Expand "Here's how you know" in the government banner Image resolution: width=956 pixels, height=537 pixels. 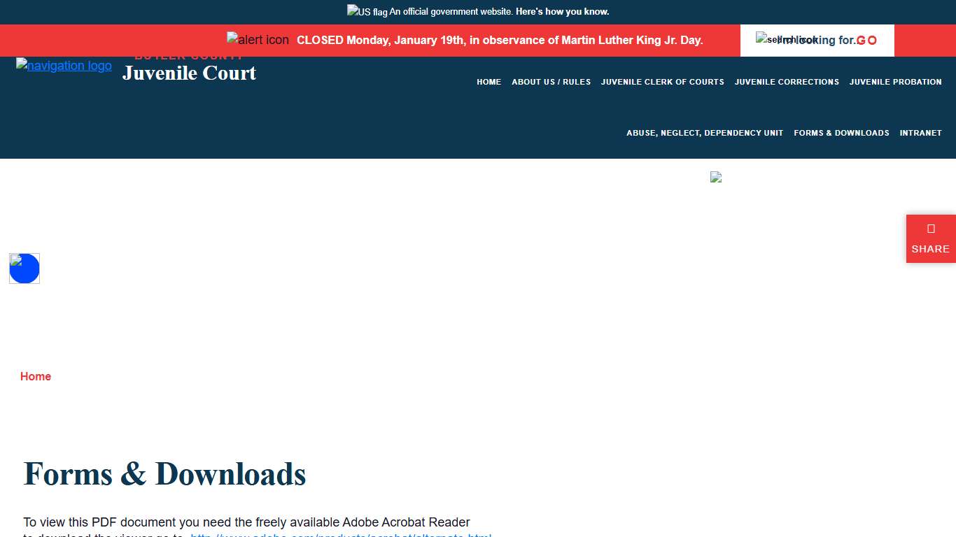coord(562,12)
